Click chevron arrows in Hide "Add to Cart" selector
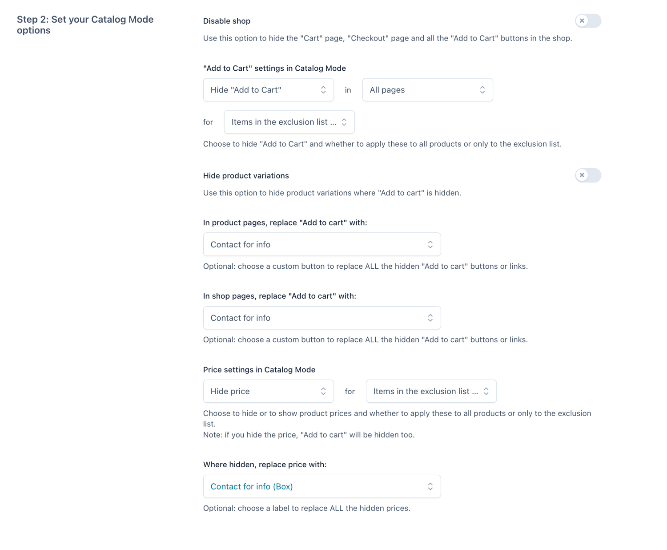Viewport: 667px width, 550px height. (x=323, y=90)
